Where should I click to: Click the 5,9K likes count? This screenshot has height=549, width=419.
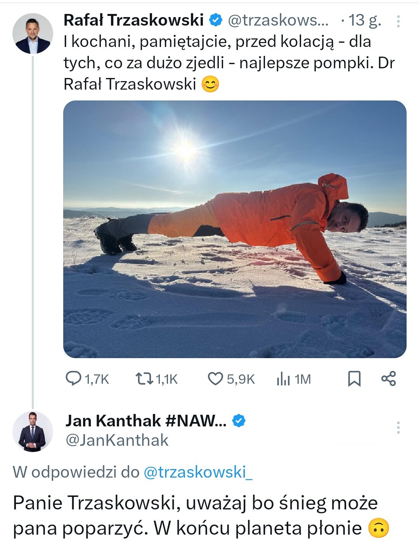click(241, 379)
